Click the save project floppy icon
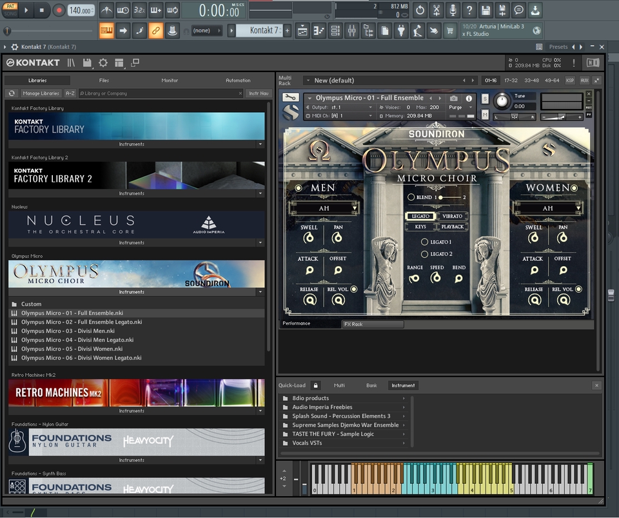 (486, 10)
